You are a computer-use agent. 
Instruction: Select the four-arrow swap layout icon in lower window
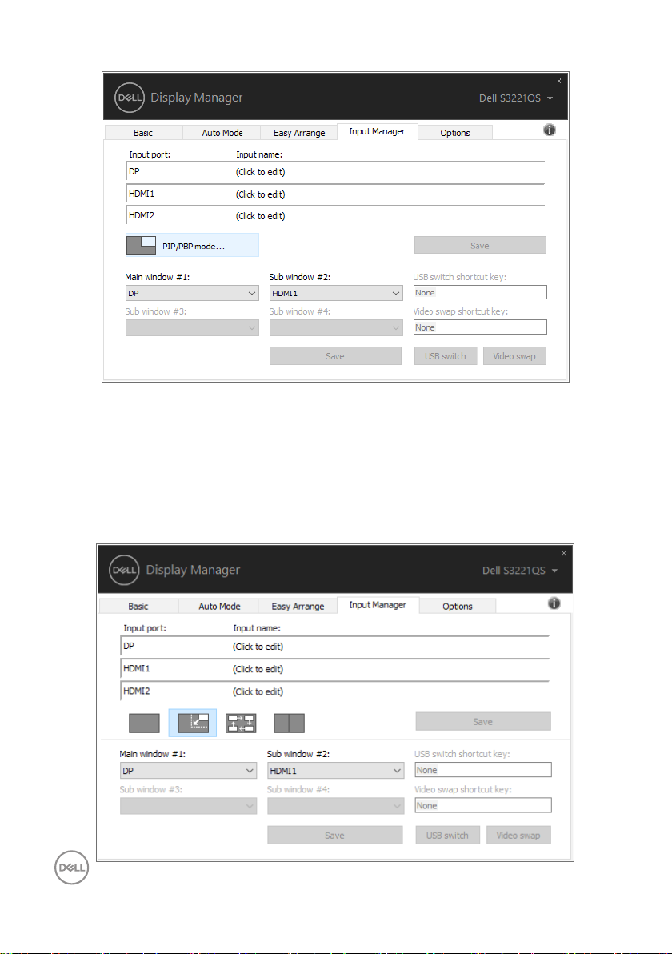241,723
